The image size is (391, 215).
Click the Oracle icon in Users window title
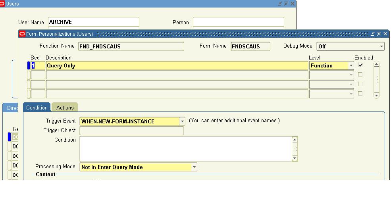click(x=2, y=4)
